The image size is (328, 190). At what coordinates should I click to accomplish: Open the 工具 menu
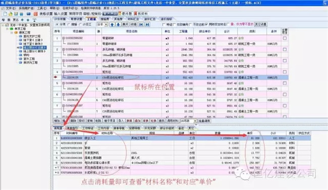(x=41, y=8)
